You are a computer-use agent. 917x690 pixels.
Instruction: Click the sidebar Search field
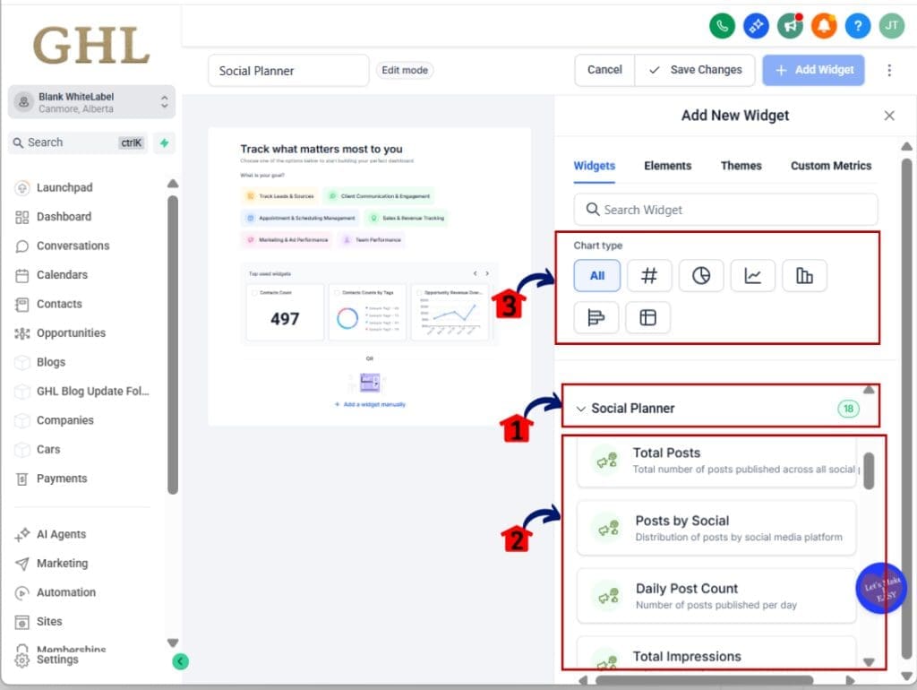tap(78, 142)
